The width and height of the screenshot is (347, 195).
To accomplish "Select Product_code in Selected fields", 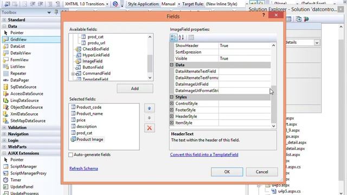I will point(89,107).
